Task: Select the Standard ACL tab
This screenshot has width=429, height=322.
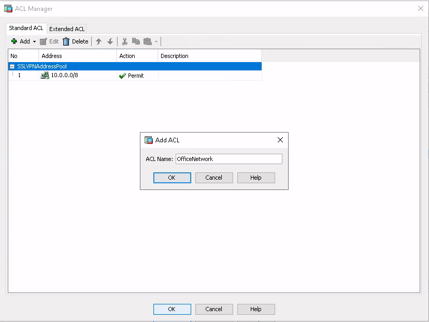Action: [26, 28]
